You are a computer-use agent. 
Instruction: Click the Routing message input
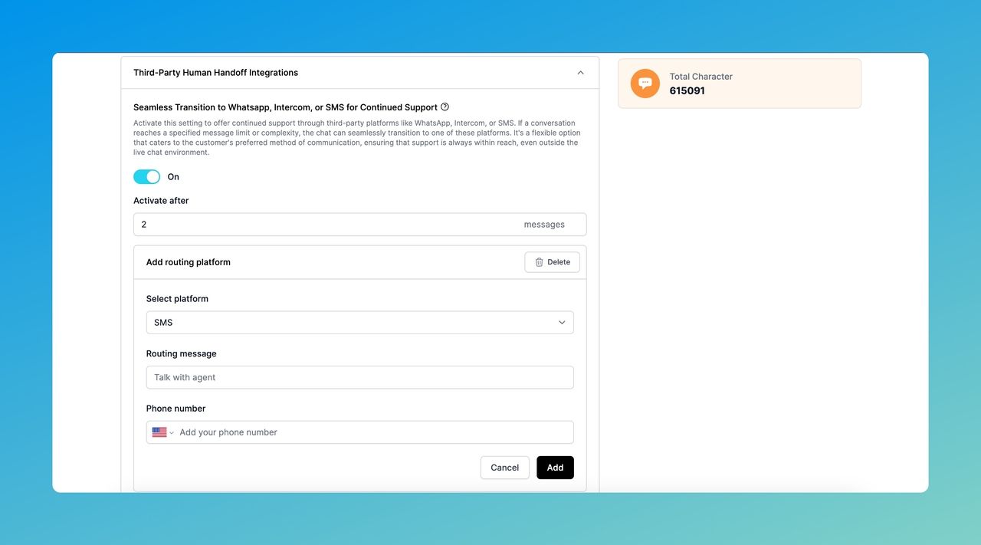click(x=359, y=377)
